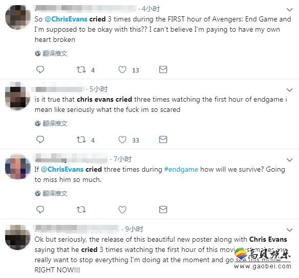Viewport: 299px width, 278px height.
Task: Retweet the tweet posted 7小时 ago
Action: tap(81, 210)
